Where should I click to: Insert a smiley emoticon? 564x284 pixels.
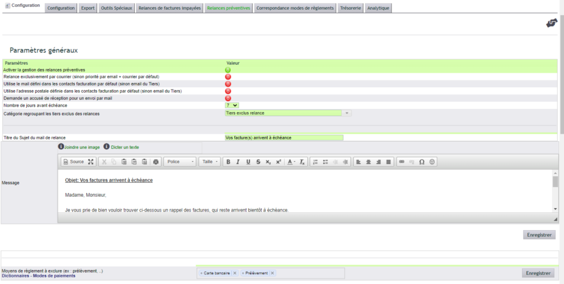(x=432, y=162)
